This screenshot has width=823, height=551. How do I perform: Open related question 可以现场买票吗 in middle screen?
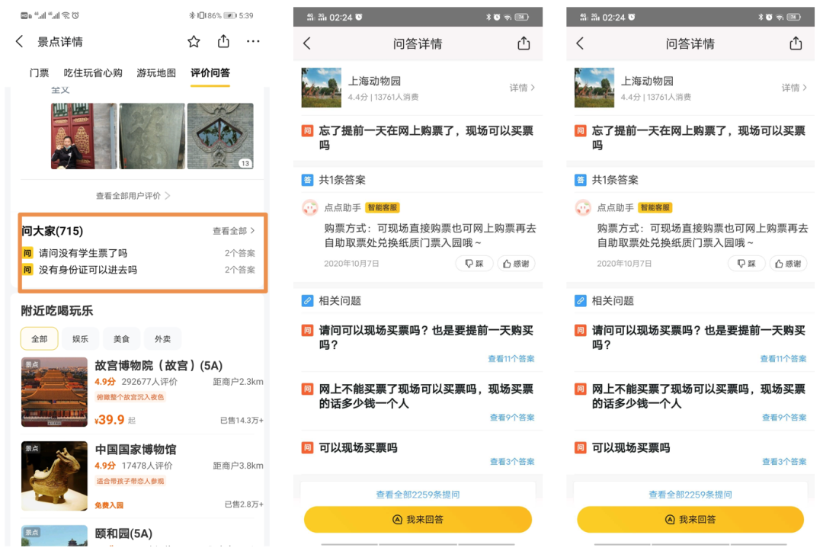(x=358, y=447)
